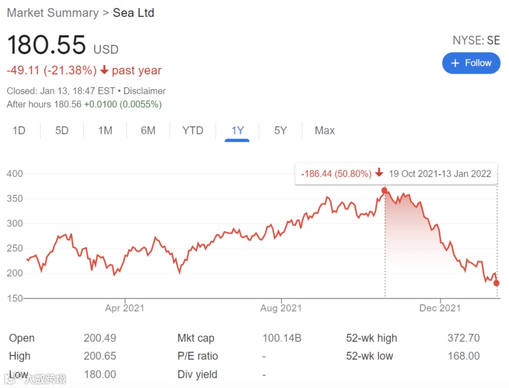Screen dimensions: 509x388
Task: Select the YTD time range
Action: coord(192,130)
